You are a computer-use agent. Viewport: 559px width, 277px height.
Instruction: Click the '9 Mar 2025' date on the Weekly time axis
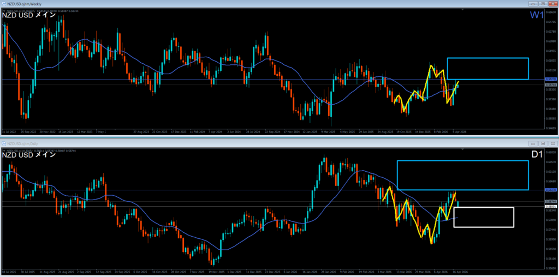(328, 131)
